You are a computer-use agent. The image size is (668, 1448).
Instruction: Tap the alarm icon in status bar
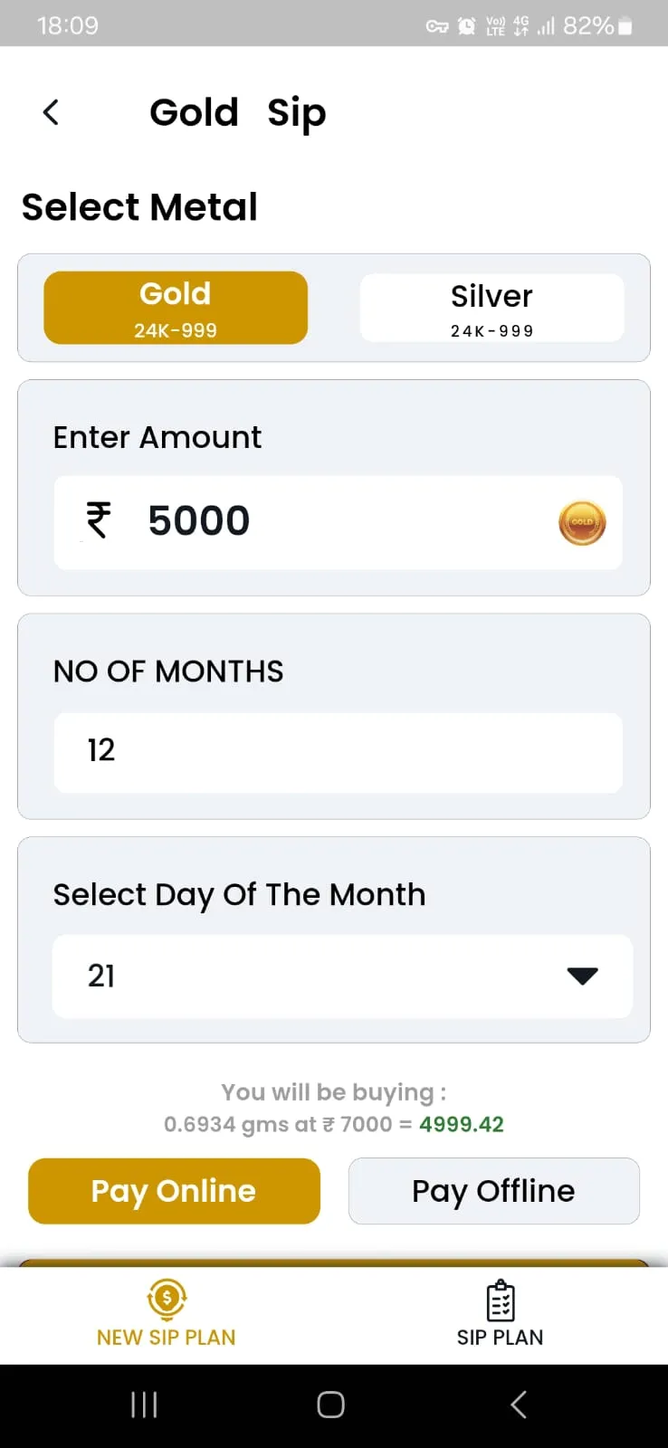(x=466, y=26)
